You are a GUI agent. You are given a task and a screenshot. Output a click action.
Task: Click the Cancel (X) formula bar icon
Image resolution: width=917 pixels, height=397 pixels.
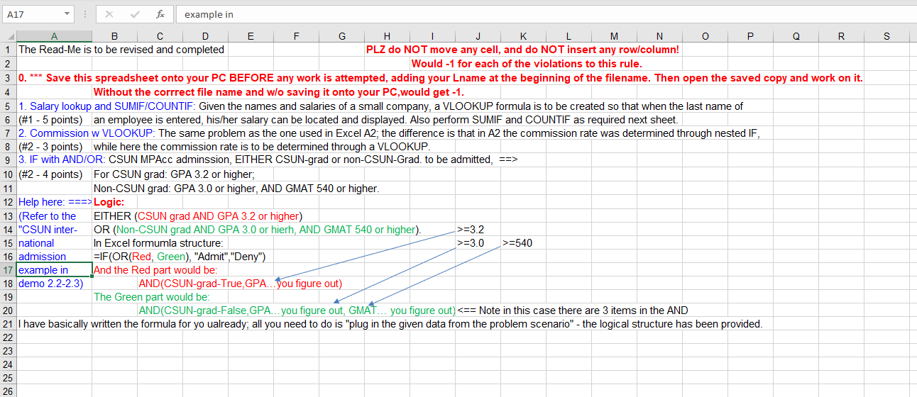(x=109, y=14)
